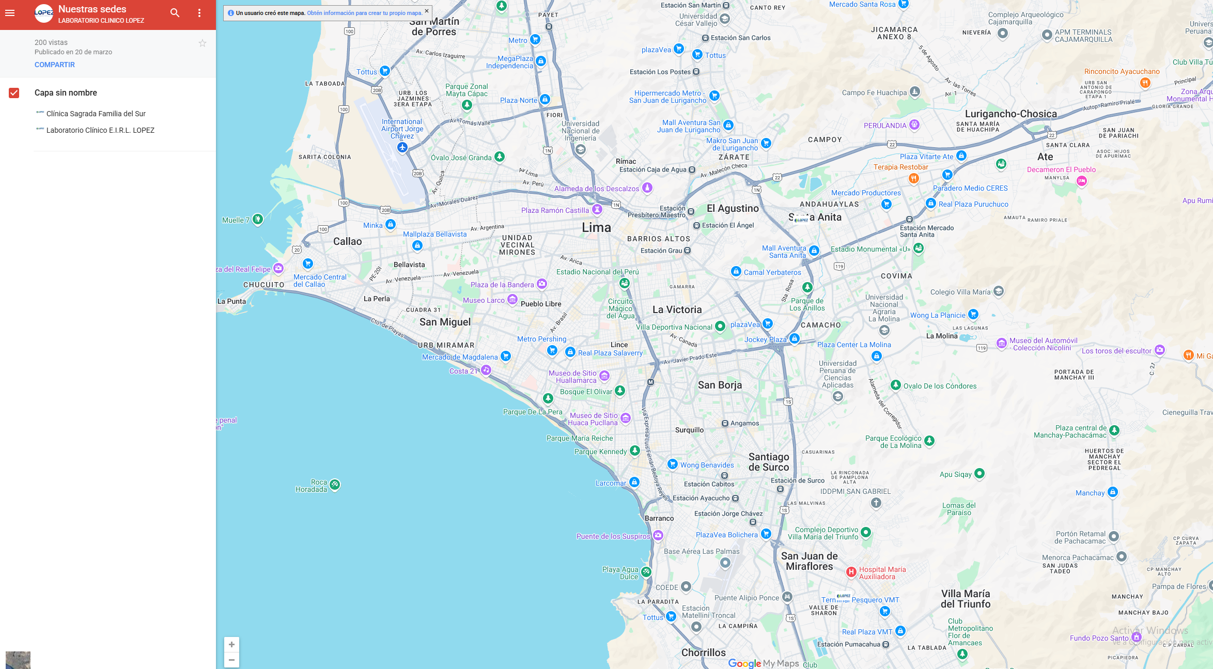
Task: Click the Lima city label
Action: click(x=596, y=227)
